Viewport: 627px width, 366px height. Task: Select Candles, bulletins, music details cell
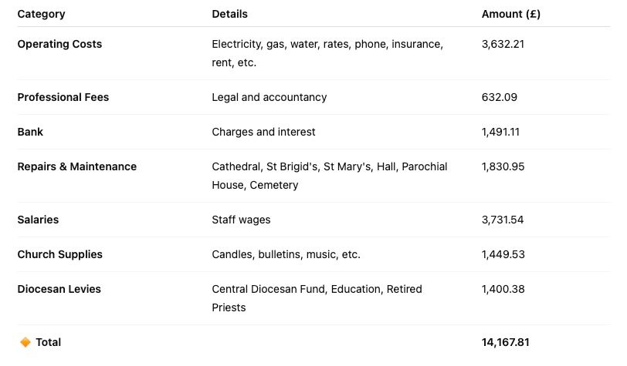click(286, 254)
